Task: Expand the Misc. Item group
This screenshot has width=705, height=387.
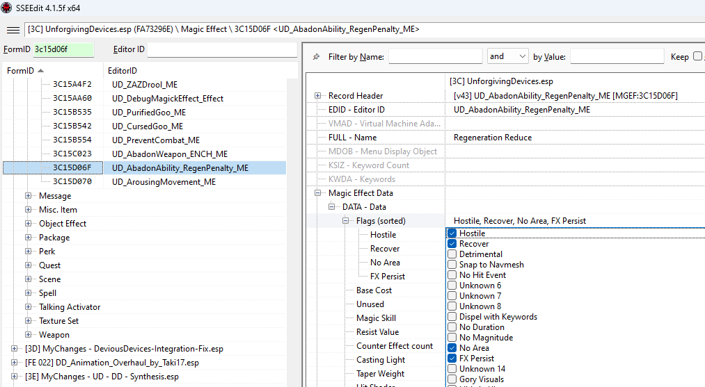Action: click(29, 210)
